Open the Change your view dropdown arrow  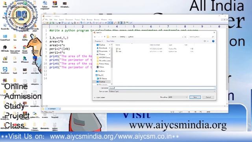[208, 41]
